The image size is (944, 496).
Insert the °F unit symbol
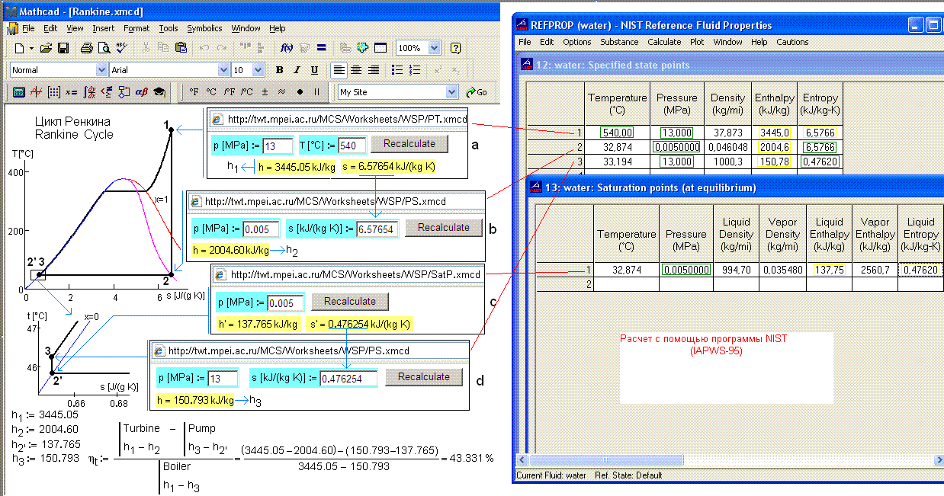pyautogui.click(x=194, y=92)
